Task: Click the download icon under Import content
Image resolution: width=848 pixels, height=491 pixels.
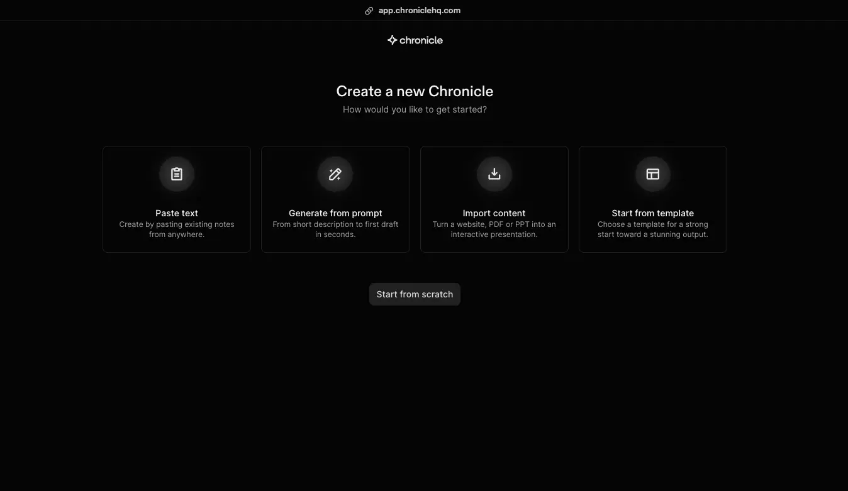Action: pyautogui.click(x=494, y=174)
